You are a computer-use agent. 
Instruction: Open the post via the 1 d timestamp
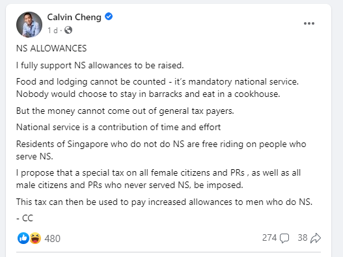coord(53,31)
